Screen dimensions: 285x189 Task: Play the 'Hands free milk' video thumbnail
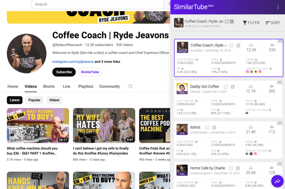coord(38,180)
